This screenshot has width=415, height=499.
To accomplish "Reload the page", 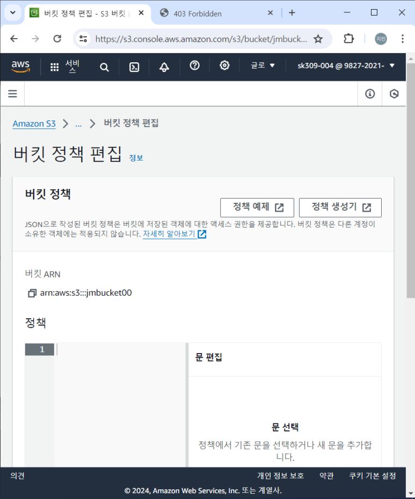I will 57,39.
